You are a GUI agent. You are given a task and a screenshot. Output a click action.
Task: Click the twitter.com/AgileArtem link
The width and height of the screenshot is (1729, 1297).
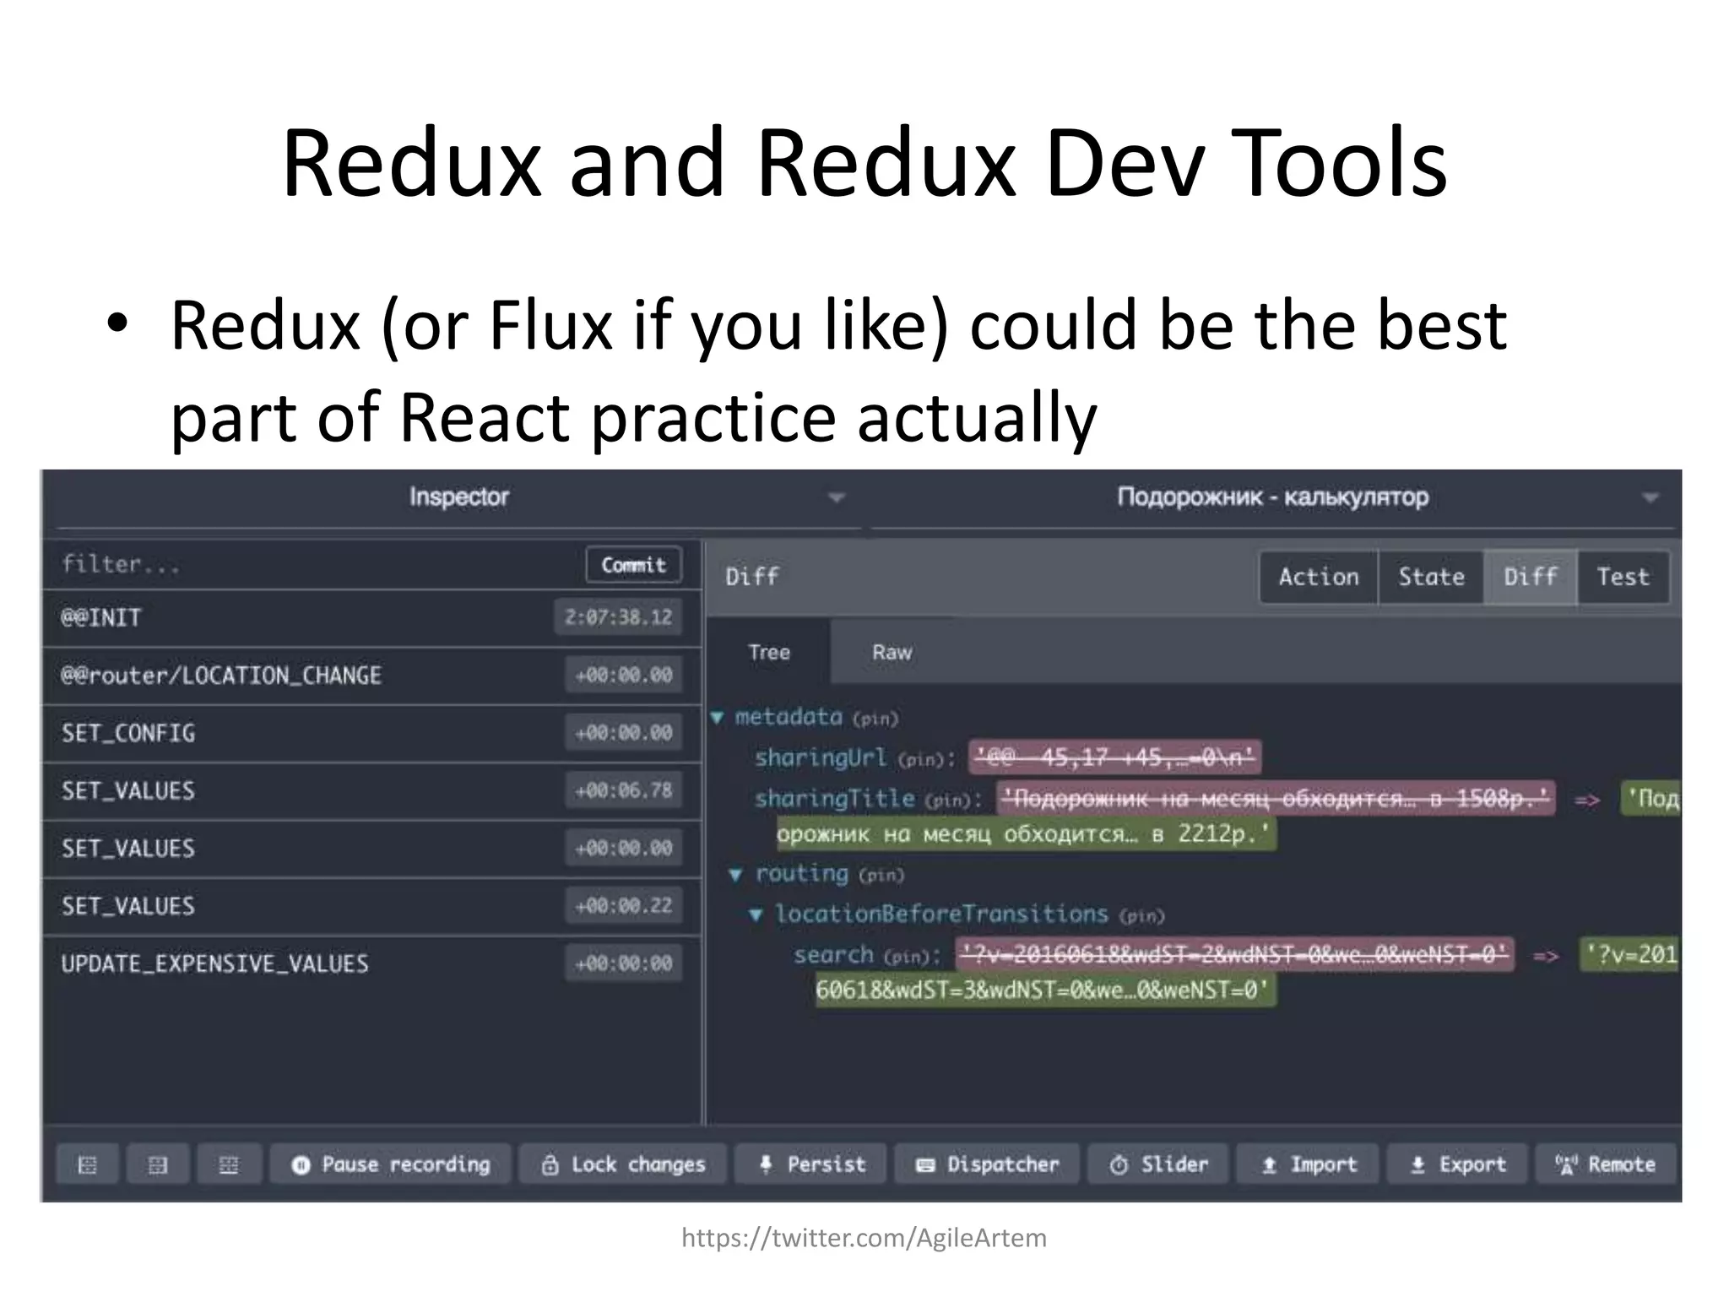coord(864,1238)
